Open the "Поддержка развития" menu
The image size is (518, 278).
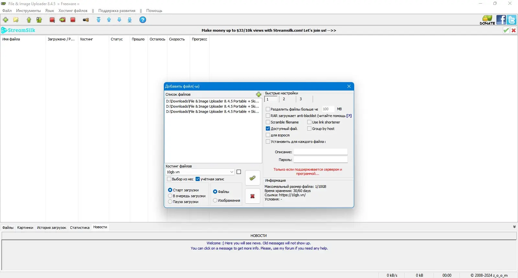117,11
